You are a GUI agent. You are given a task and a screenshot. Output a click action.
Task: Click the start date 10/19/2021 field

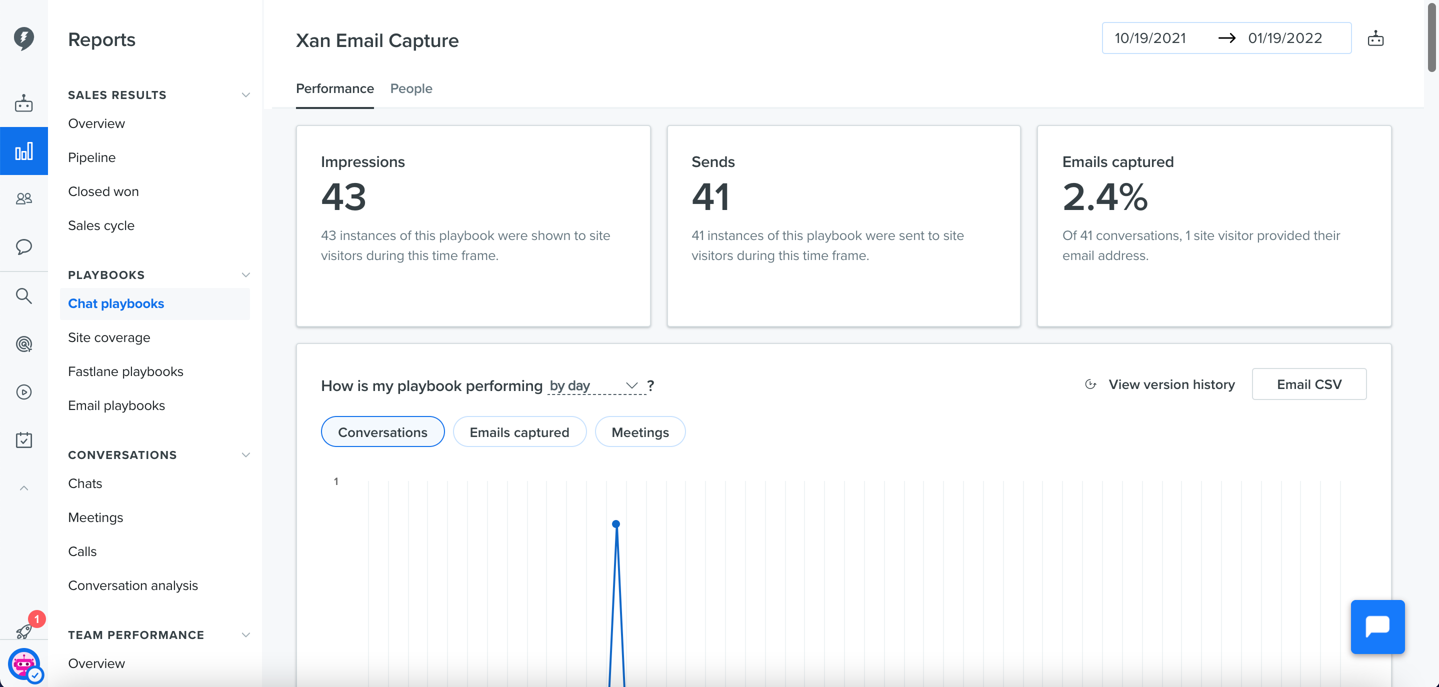[x=1150, y=38]
